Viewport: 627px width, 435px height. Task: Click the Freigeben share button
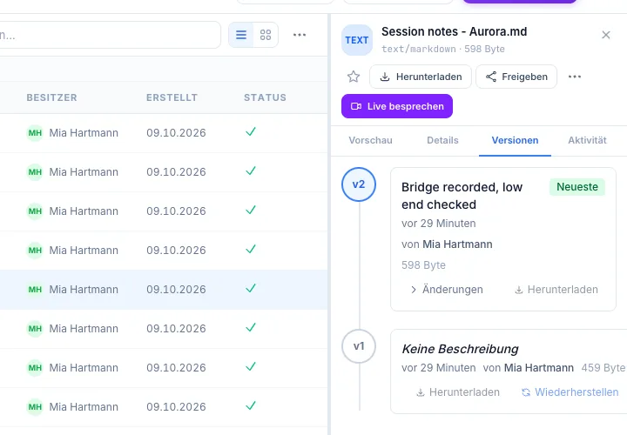(x=516, y=77)
